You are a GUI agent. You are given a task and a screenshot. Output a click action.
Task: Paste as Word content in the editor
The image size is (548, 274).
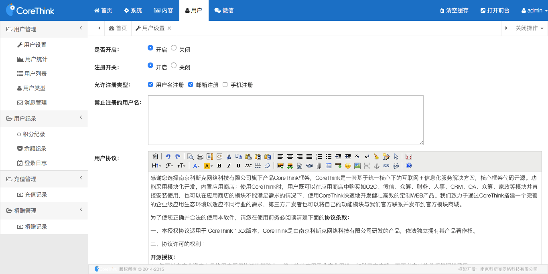pyautogui.click(x=268, y=157)
